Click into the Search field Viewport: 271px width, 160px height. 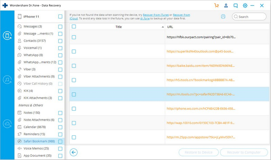tap(249, 17)
